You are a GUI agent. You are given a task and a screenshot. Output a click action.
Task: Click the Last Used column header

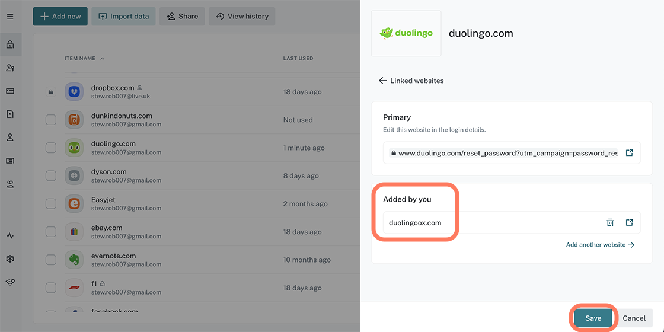(298, 59)
